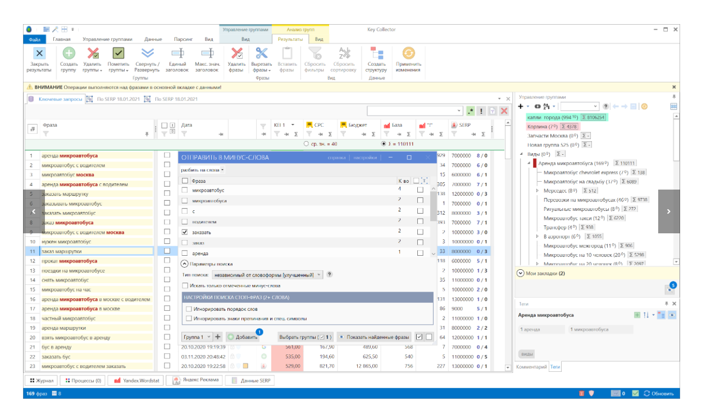Click the help question icon in groups panel
711x410 pixels.
606,106
